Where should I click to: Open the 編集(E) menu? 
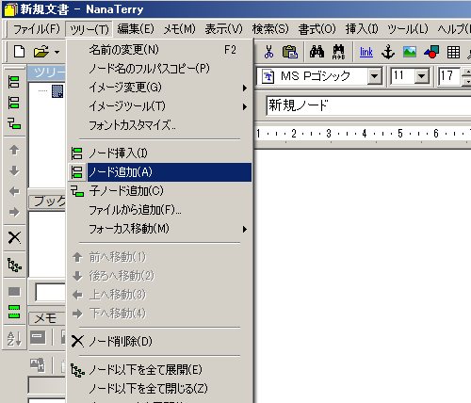coord(136,29)
